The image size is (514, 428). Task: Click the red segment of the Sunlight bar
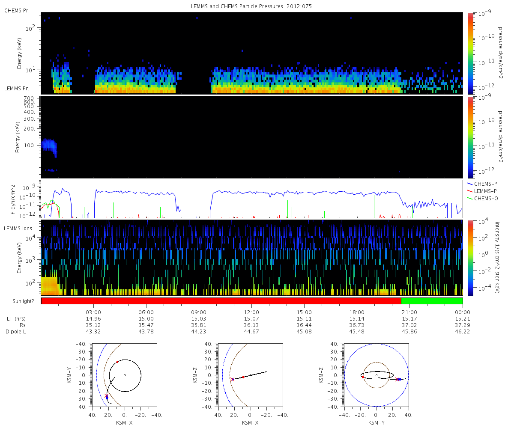(x=221, y=301)
